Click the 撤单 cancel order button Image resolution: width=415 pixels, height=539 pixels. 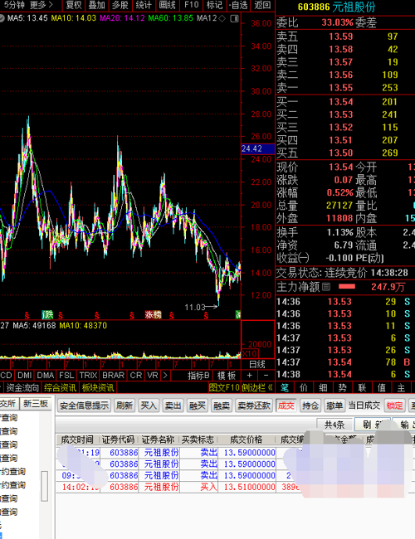point(334,405)
